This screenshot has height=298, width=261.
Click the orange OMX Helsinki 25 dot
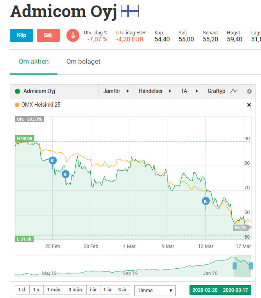[x=17, y=105]
